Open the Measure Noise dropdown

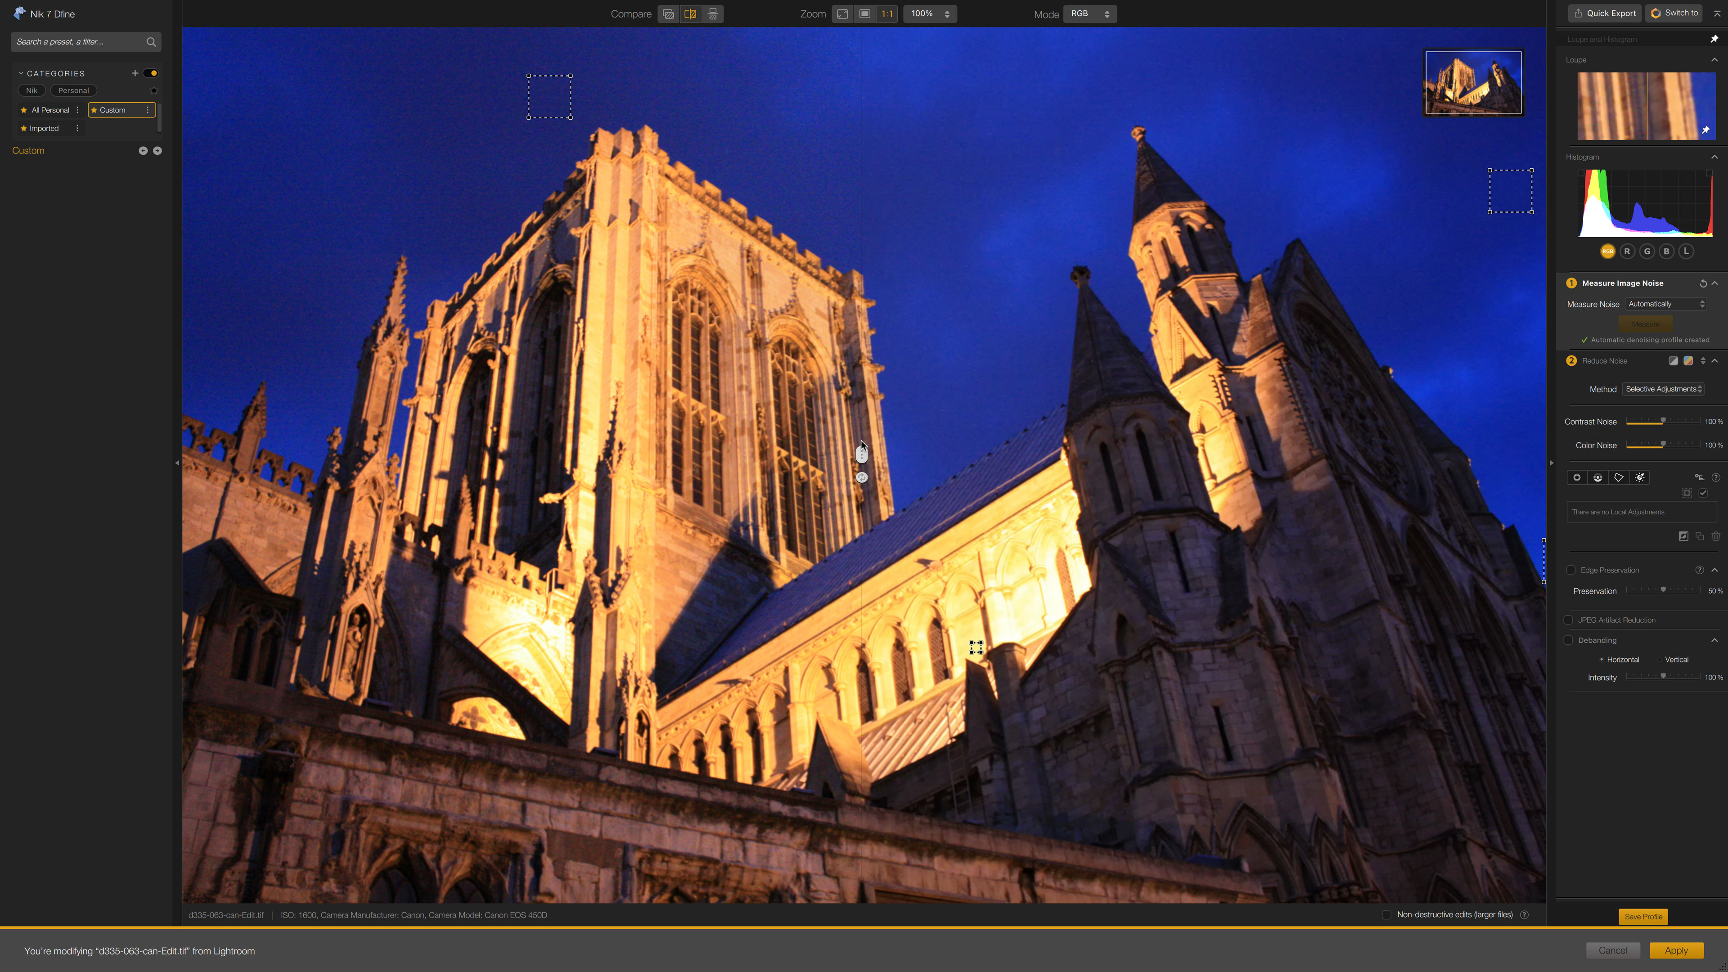[x=1666, y=304]
